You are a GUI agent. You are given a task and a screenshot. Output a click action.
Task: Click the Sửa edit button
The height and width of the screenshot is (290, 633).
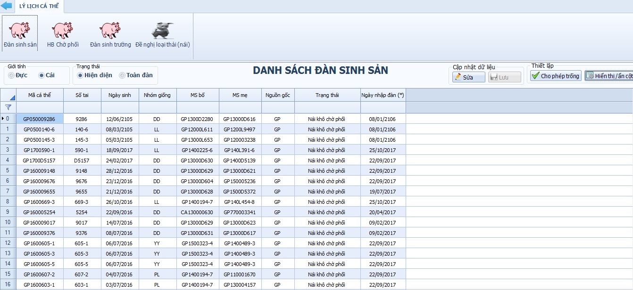point(468,77)
